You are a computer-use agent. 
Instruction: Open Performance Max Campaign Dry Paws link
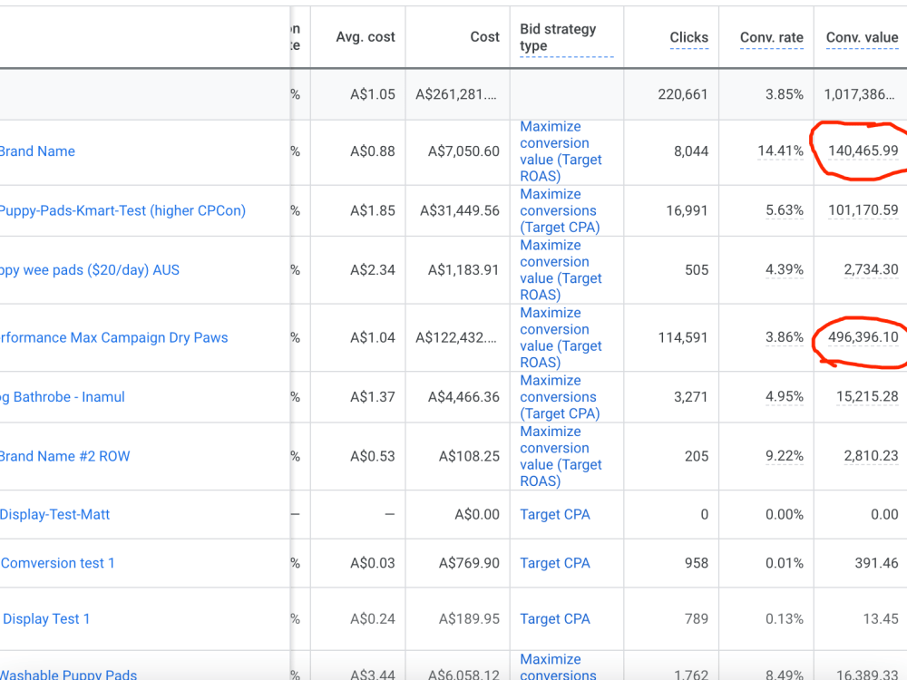[x=114, y=337]
